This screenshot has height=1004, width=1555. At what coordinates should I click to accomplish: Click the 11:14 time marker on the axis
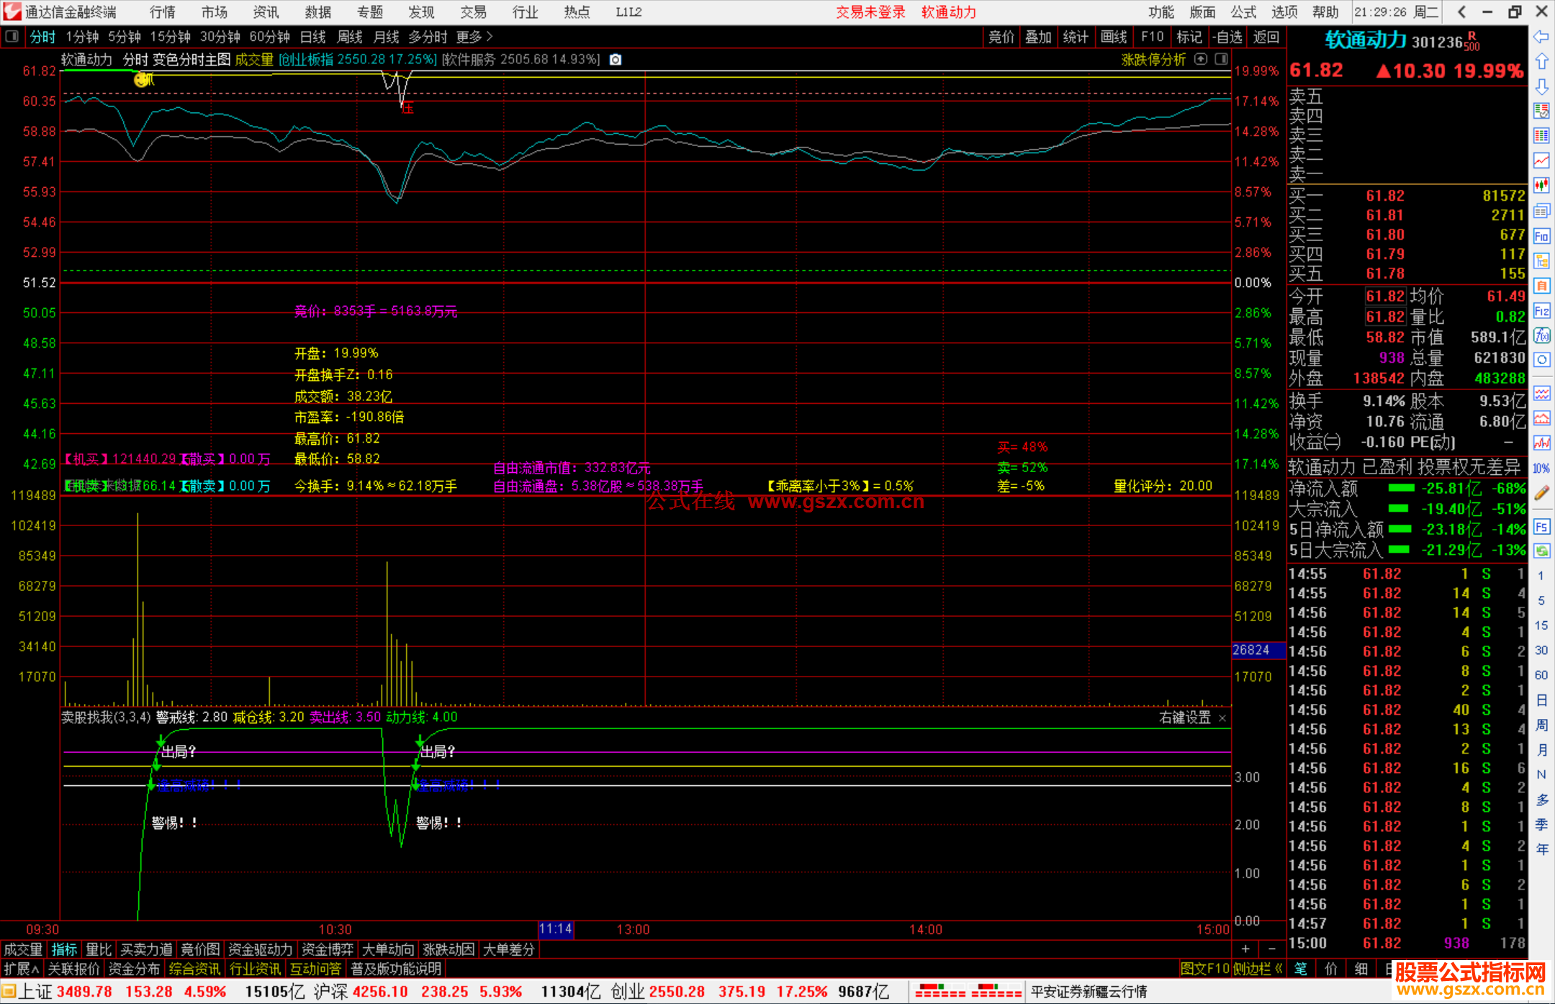click(555, 929)
